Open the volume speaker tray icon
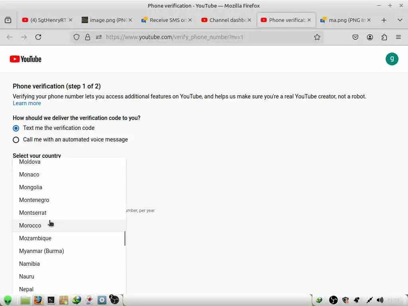The height and width of the screenshot is (306, 408). [380, 300]
